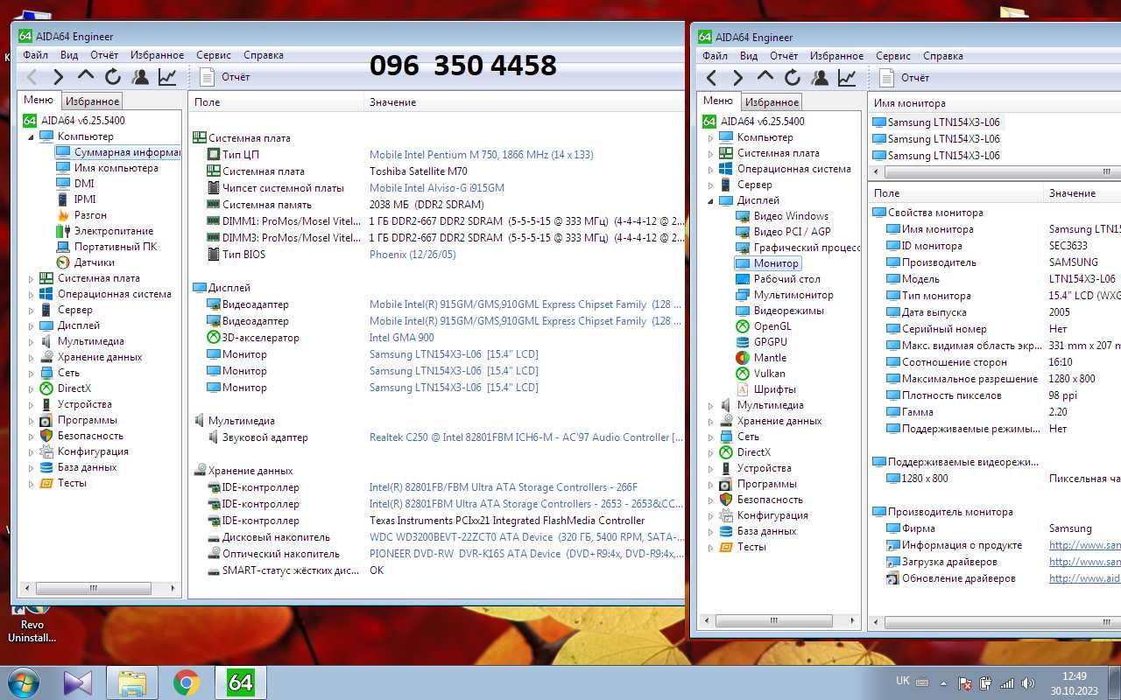Open user icon in right AIDA64 toolbar
Image resolution: width=1121 pixels, height=700 pixels.
click(x=820, y=78)
